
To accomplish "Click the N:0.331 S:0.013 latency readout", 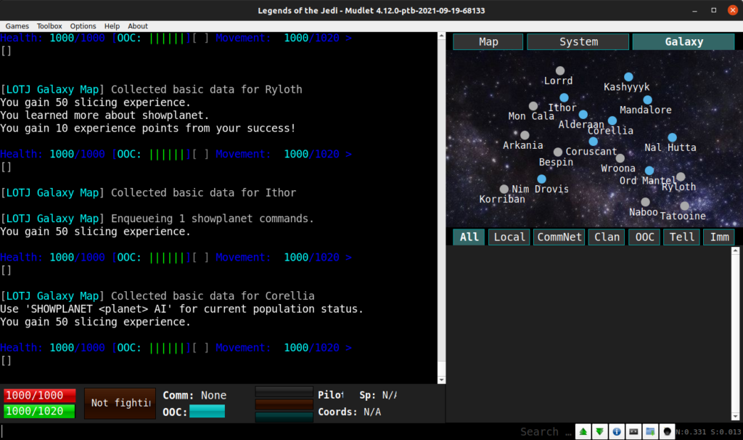I will pyautogui.click(x=708, y=432).
